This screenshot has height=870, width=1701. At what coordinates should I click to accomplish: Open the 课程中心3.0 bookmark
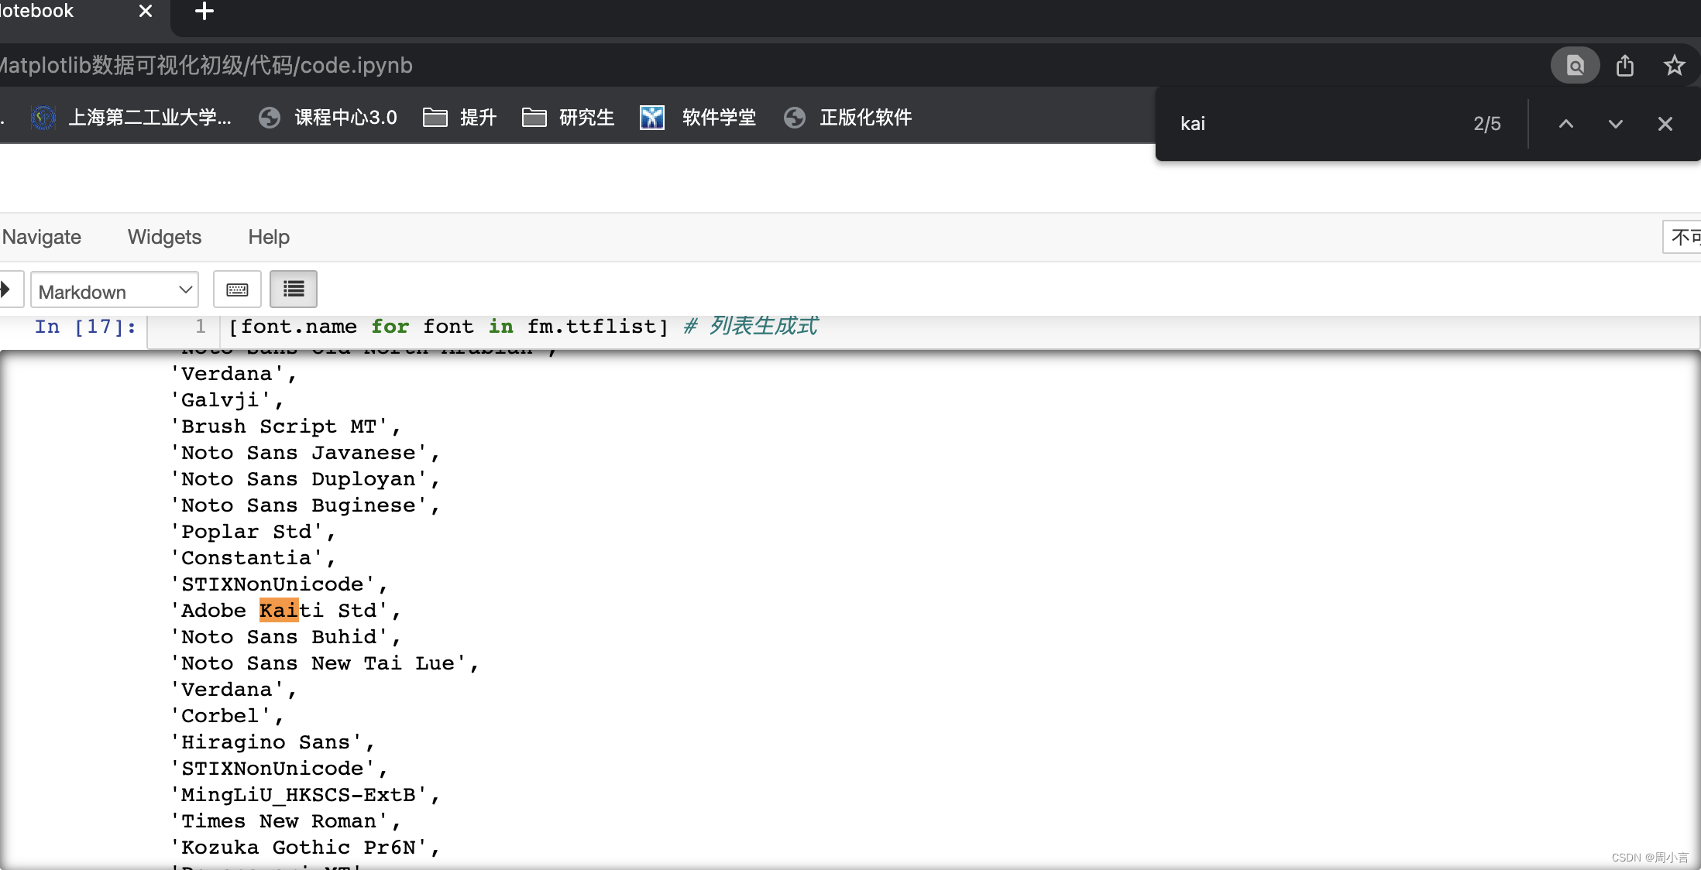pyautogui.click(x=328, y=118)
